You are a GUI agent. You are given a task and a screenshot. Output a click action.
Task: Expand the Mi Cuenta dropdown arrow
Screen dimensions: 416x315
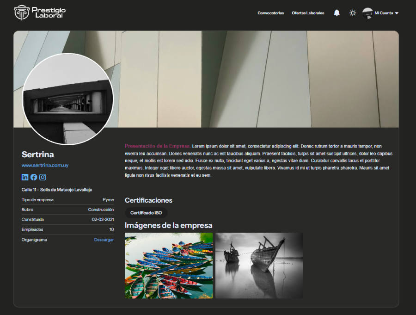pyautogui.click(x=397, y=13)
